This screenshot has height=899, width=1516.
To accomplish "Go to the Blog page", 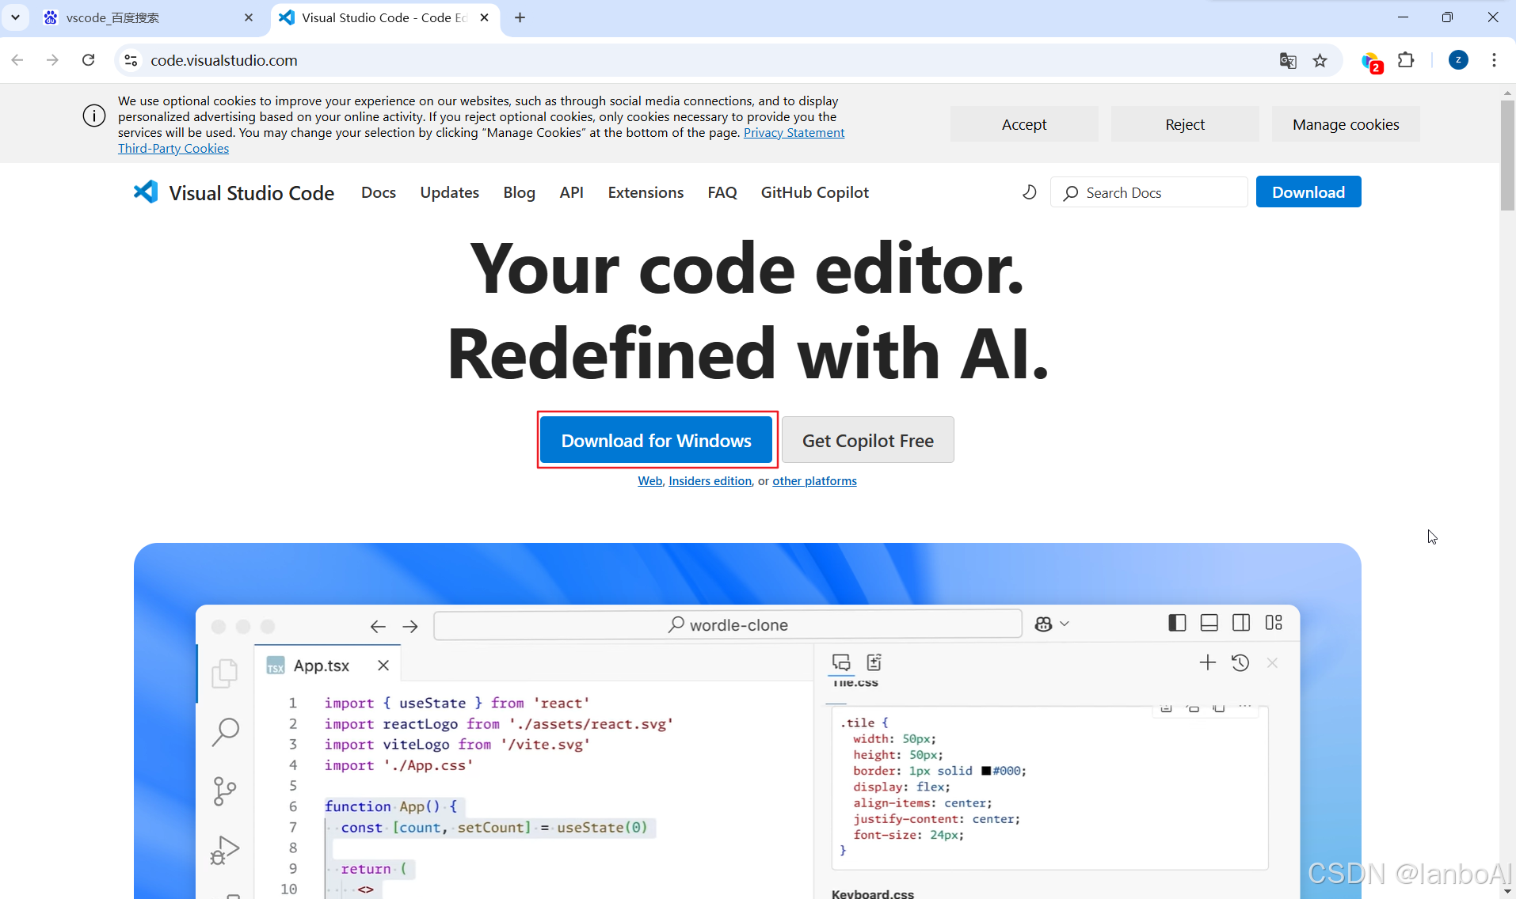I will click(519, 192).
